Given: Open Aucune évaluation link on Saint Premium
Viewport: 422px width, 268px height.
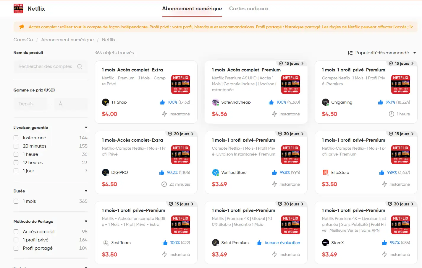Looking at the screenshot, I should point(282,243).
